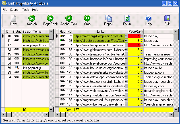Viewport: 180px width, 124px height.
Task: Click right arrow of links horizontal scrollbar
Action: (x=171, y=114)
